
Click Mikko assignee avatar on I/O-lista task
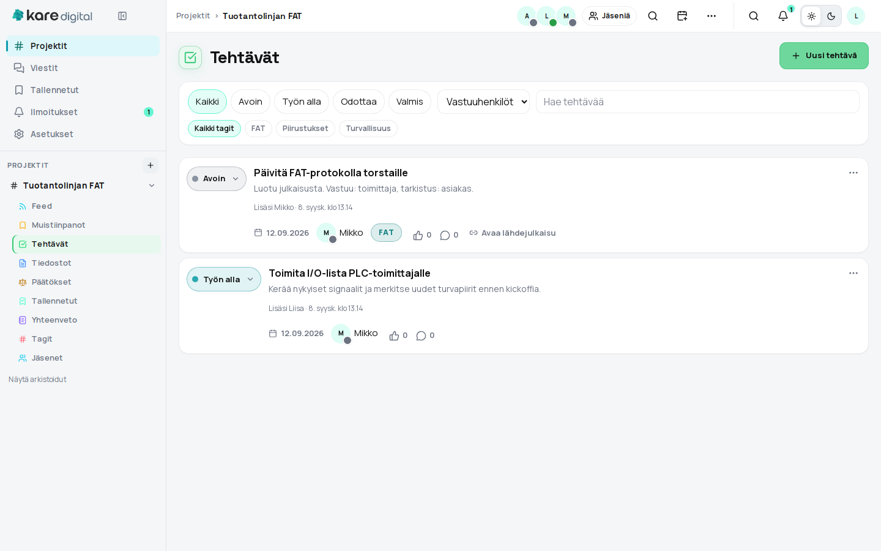pyautogui.click(x=341, y=333)
